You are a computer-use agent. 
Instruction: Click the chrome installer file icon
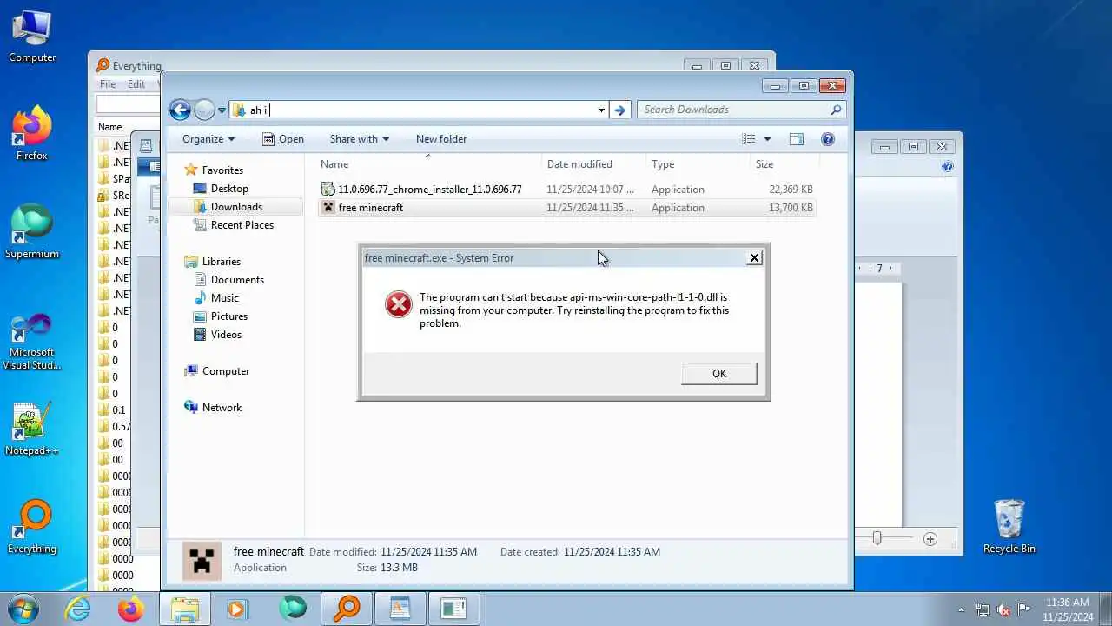[x=328, y=189]
